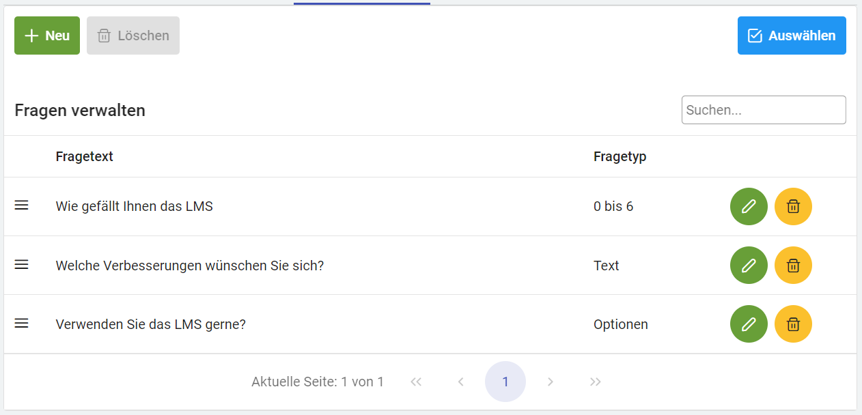Screen dimensions: 862x415
Task: Click the drag handle of the 'Welche Verbesserungen' row
Action: click(x=22, y=265)
